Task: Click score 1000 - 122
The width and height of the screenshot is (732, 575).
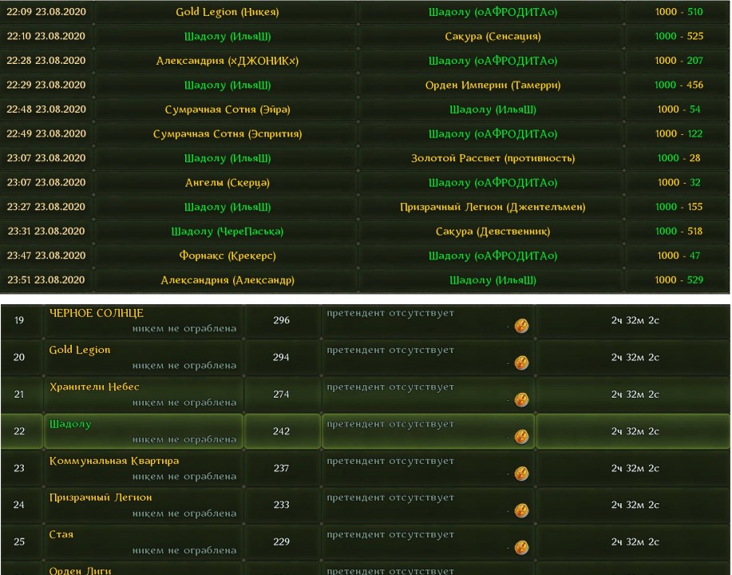Action: 679,133
